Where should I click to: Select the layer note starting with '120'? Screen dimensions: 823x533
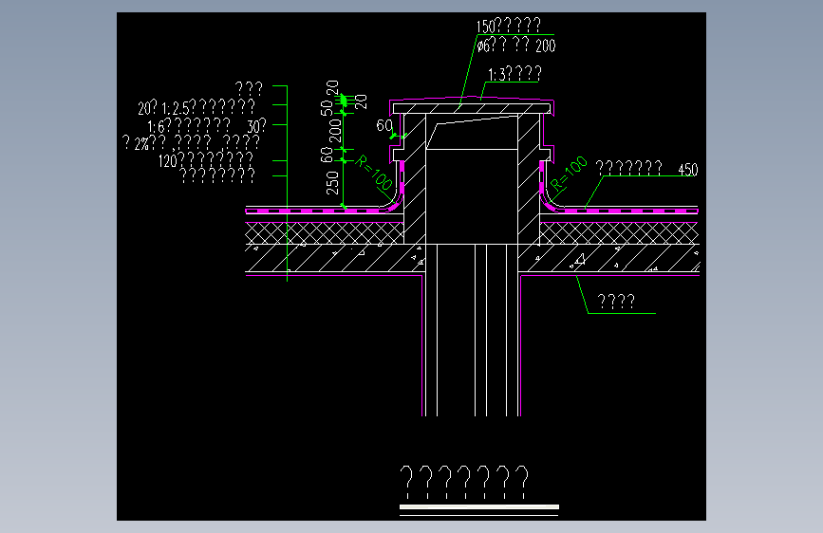(206, 159)
